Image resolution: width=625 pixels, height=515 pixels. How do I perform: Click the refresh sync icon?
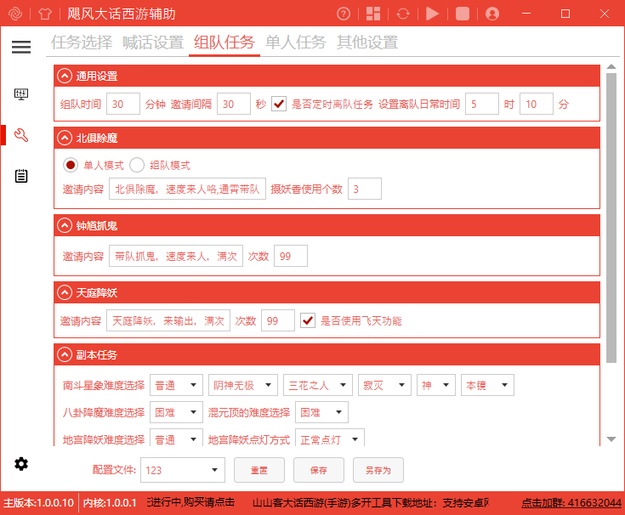(403, 14)
